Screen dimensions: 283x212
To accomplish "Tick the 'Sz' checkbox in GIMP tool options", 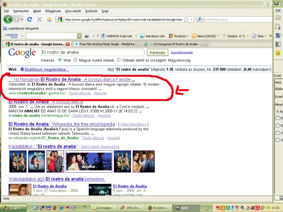I will [x=278, y=140].
